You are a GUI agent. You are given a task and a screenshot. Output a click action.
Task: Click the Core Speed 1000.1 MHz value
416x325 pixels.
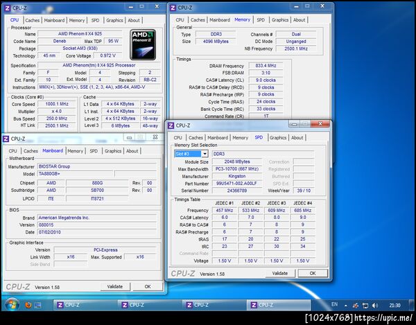(x=57, y=104)
